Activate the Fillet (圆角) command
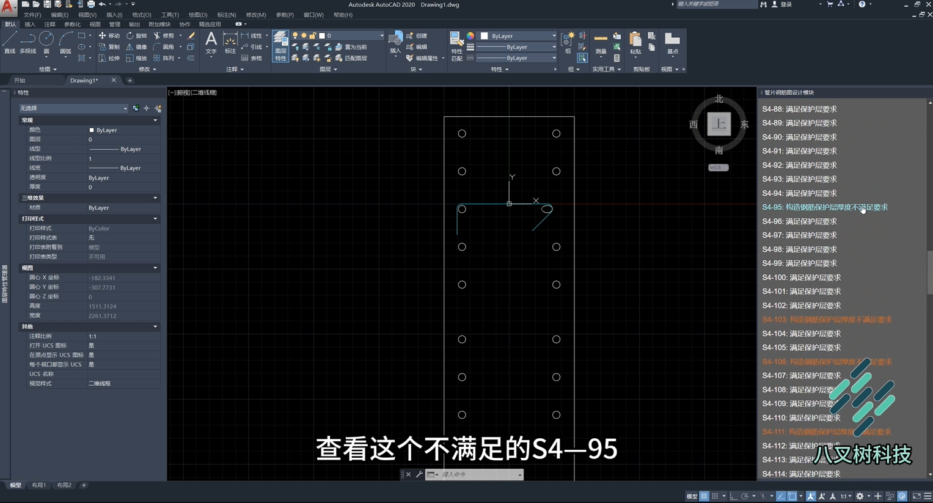The image size is (933, 503). [x=164, y=47]
